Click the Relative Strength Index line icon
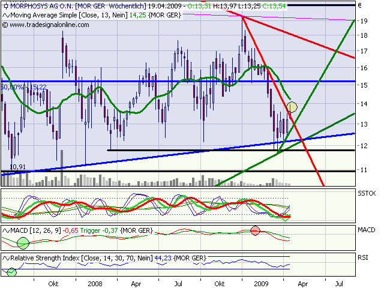Screen dimensions: 384x288 click(x=6, y=258)
